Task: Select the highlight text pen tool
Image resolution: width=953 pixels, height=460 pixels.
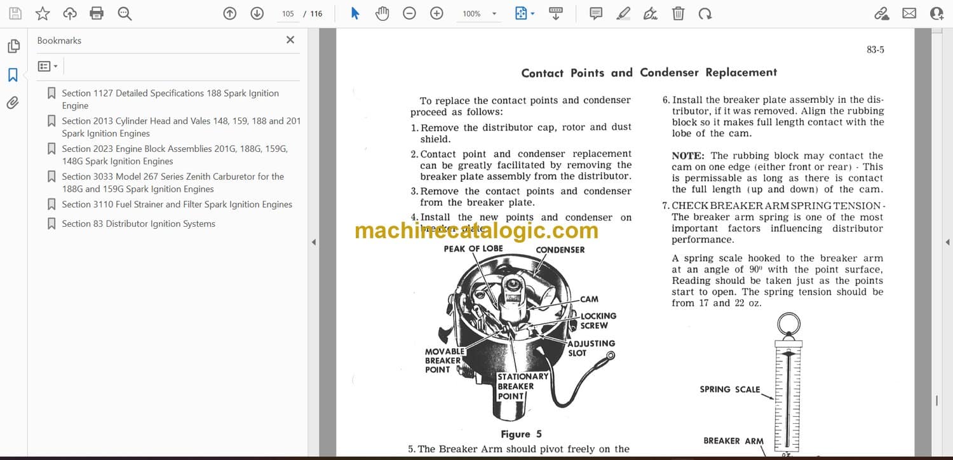Action: click(623, 13)
